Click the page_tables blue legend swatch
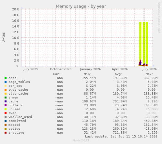 pyautogui.click(x=6, y=82)
